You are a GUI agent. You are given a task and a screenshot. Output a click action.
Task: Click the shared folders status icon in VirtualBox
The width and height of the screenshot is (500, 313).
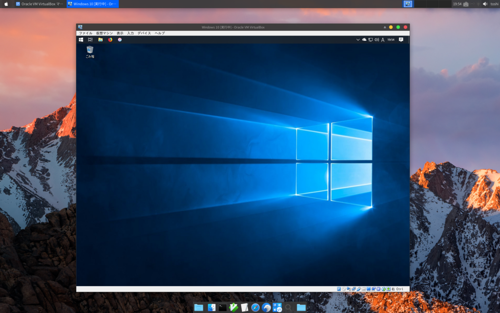(363, 289)
